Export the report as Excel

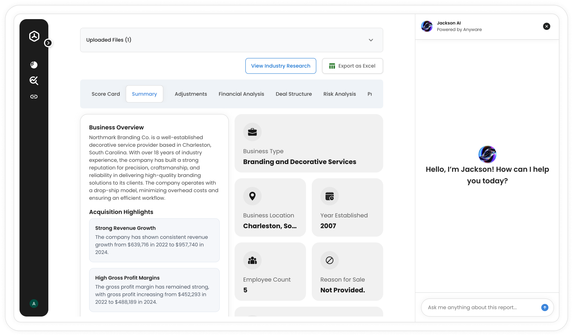click(352, 66)
